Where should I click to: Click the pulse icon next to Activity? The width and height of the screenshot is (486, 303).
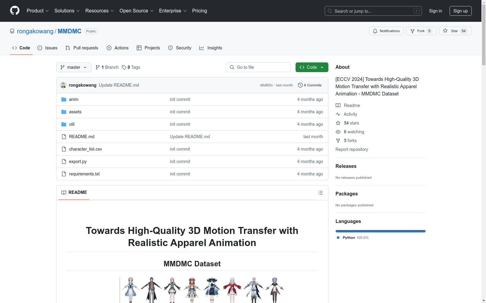338,114
